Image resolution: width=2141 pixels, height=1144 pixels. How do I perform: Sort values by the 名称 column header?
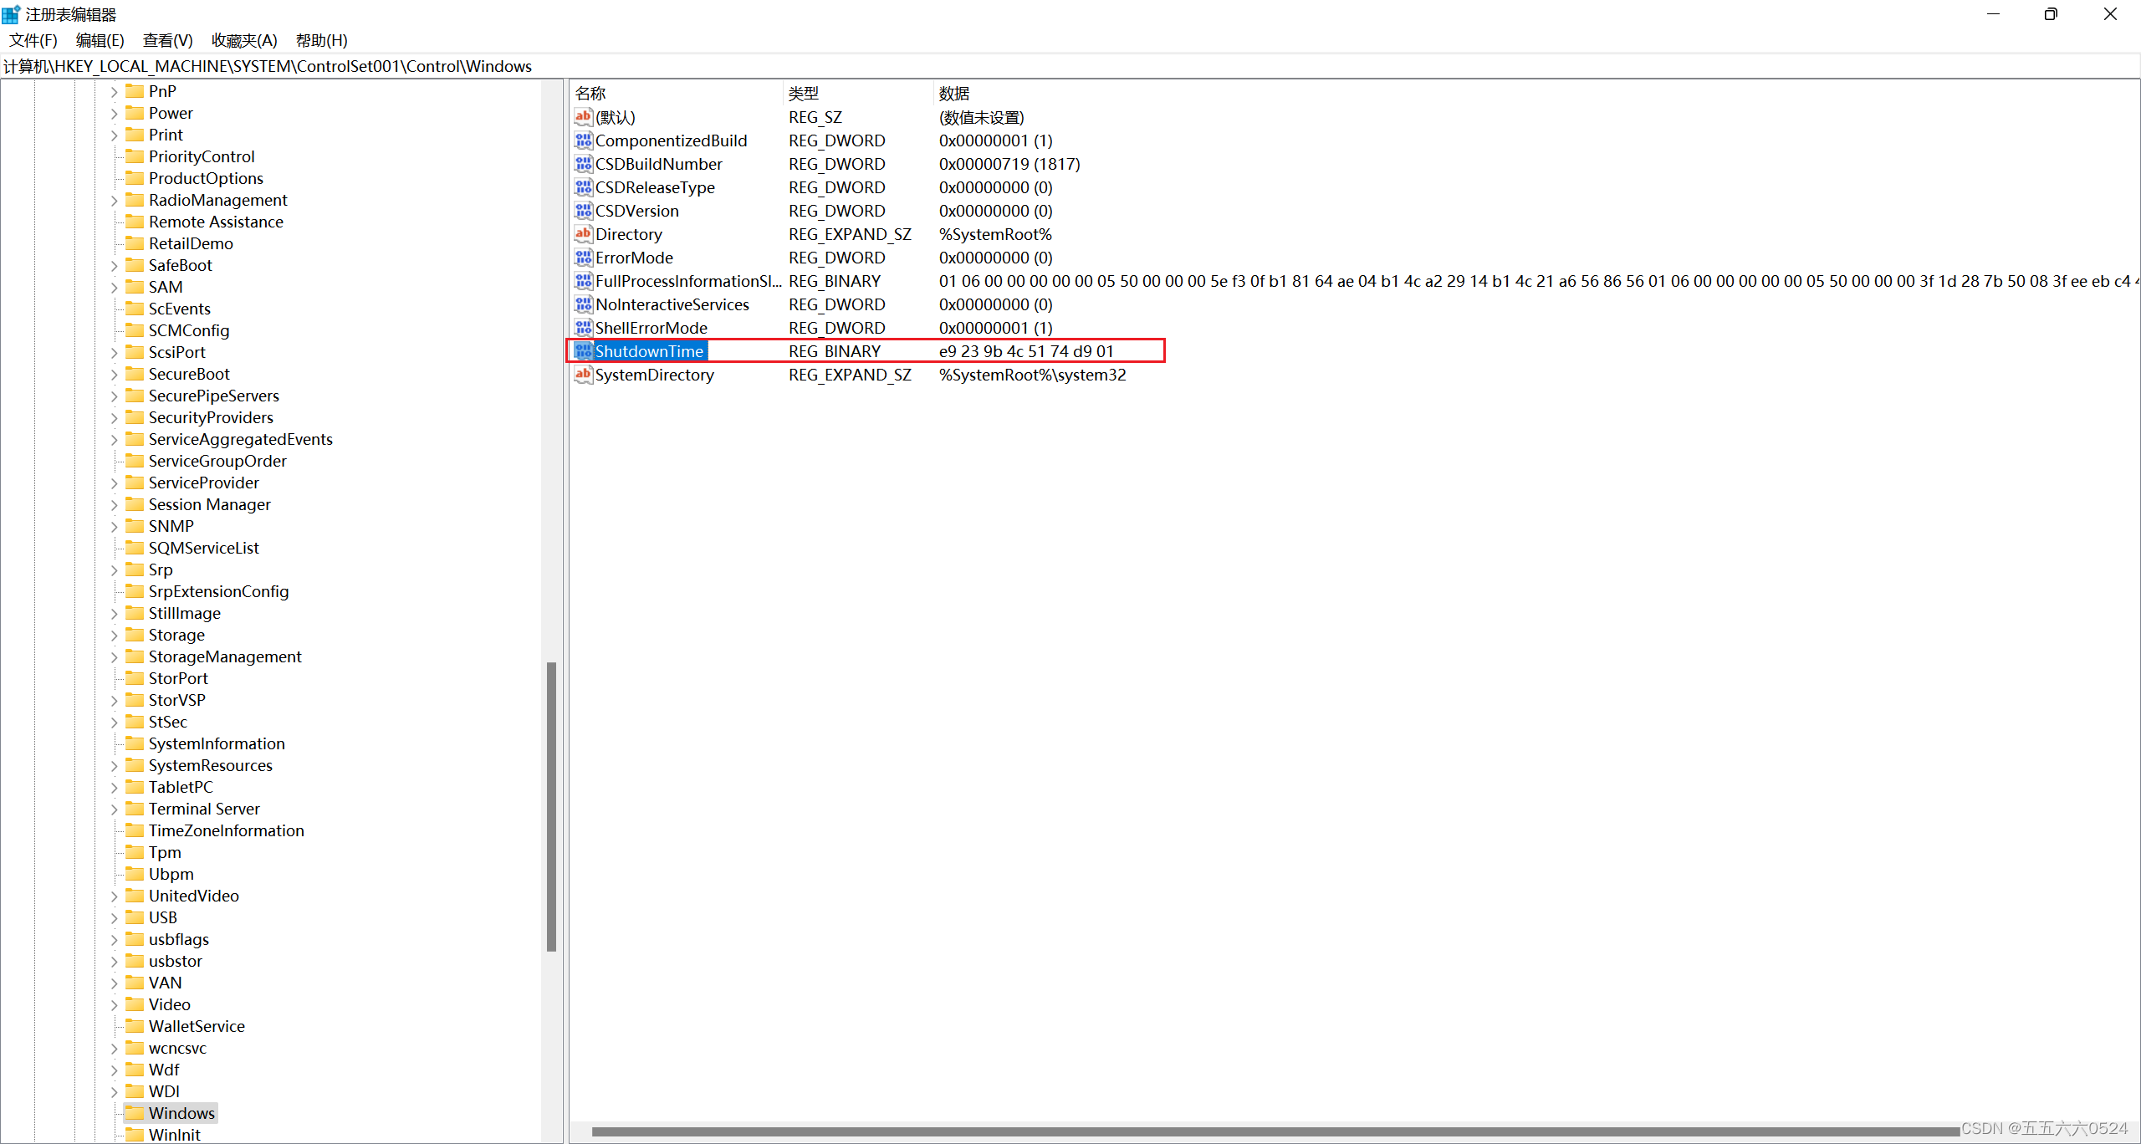tap(590, 94)
